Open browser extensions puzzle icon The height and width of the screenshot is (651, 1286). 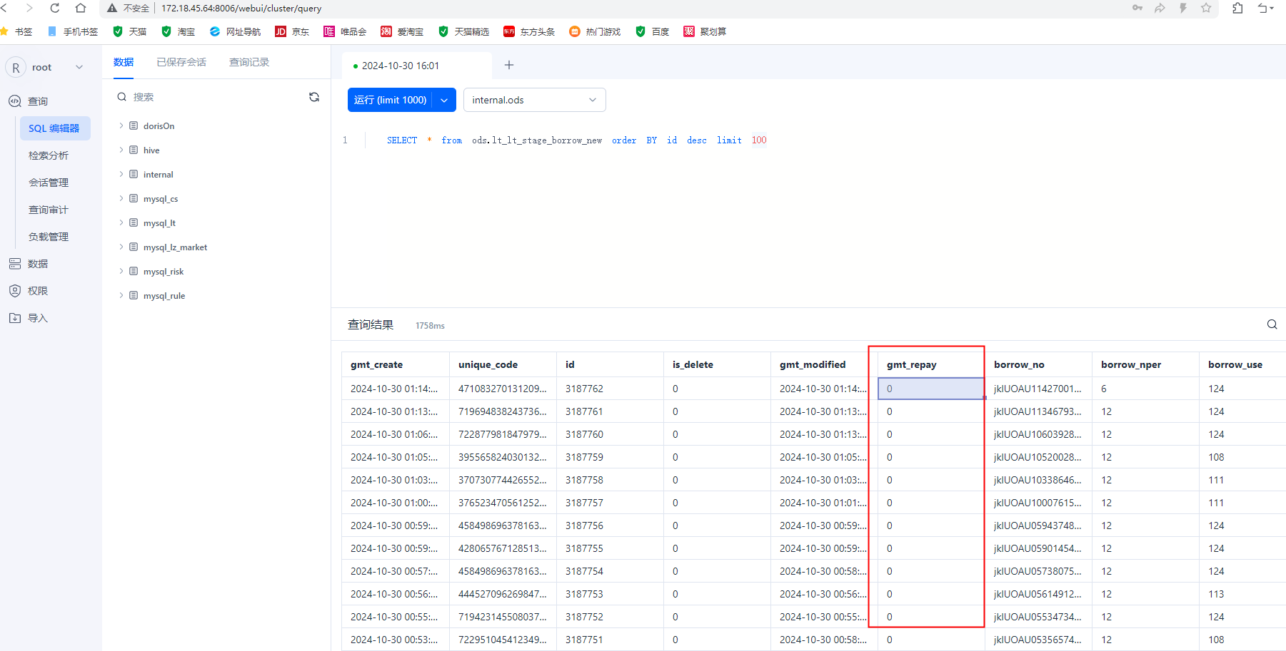1237,8
